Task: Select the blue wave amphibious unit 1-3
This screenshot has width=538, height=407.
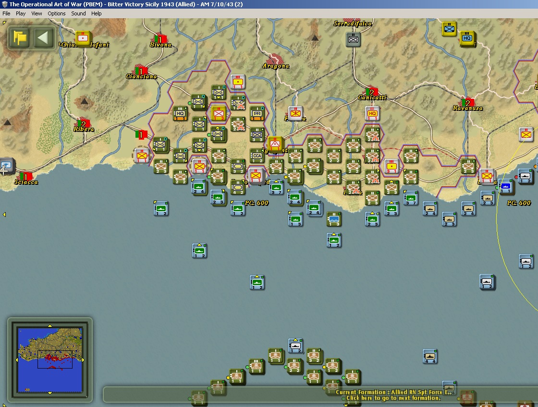Action: coord(334,219)
